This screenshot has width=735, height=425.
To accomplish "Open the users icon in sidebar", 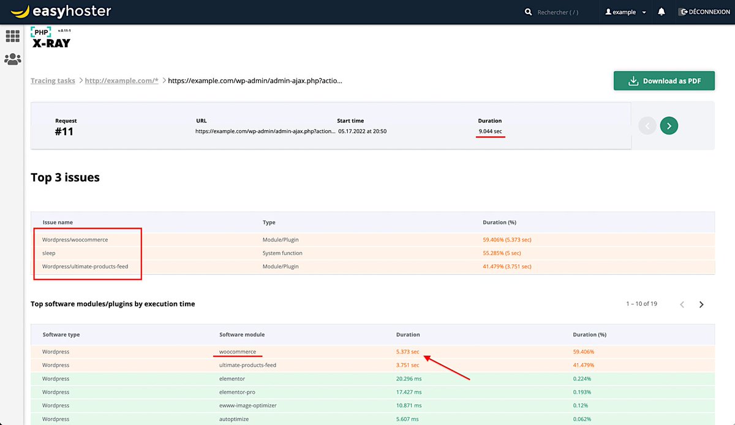I will click(12, 59).
